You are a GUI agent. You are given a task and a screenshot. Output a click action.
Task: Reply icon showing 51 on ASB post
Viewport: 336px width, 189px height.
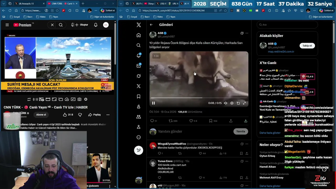coord(154,121)
